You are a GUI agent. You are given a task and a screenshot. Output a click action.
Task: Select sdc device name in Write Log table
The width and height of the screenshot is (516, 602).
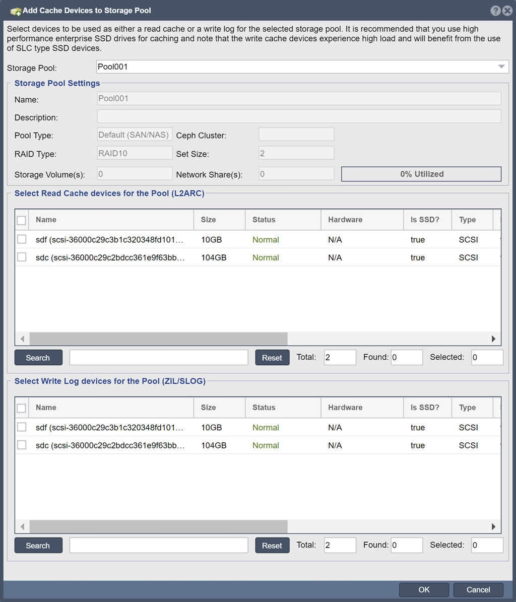point(110,445)
